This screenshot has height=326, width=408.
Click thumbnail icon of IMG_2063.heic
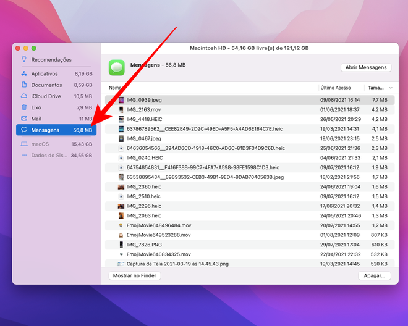tap(121, 215)
